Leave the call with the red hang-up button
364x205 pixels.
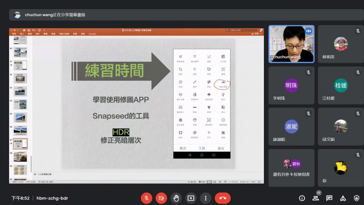click(222, 198)
